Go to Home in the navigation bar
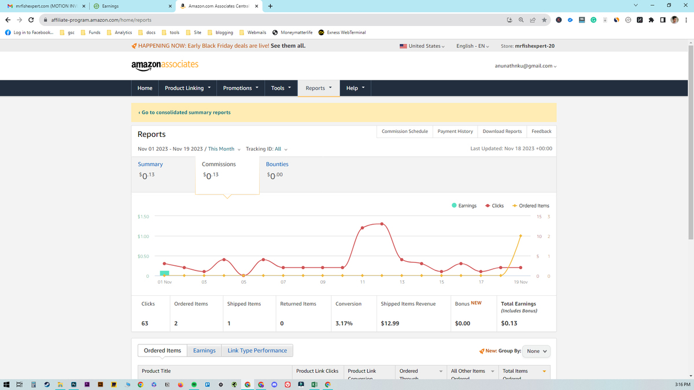 (x=145, y=88)
